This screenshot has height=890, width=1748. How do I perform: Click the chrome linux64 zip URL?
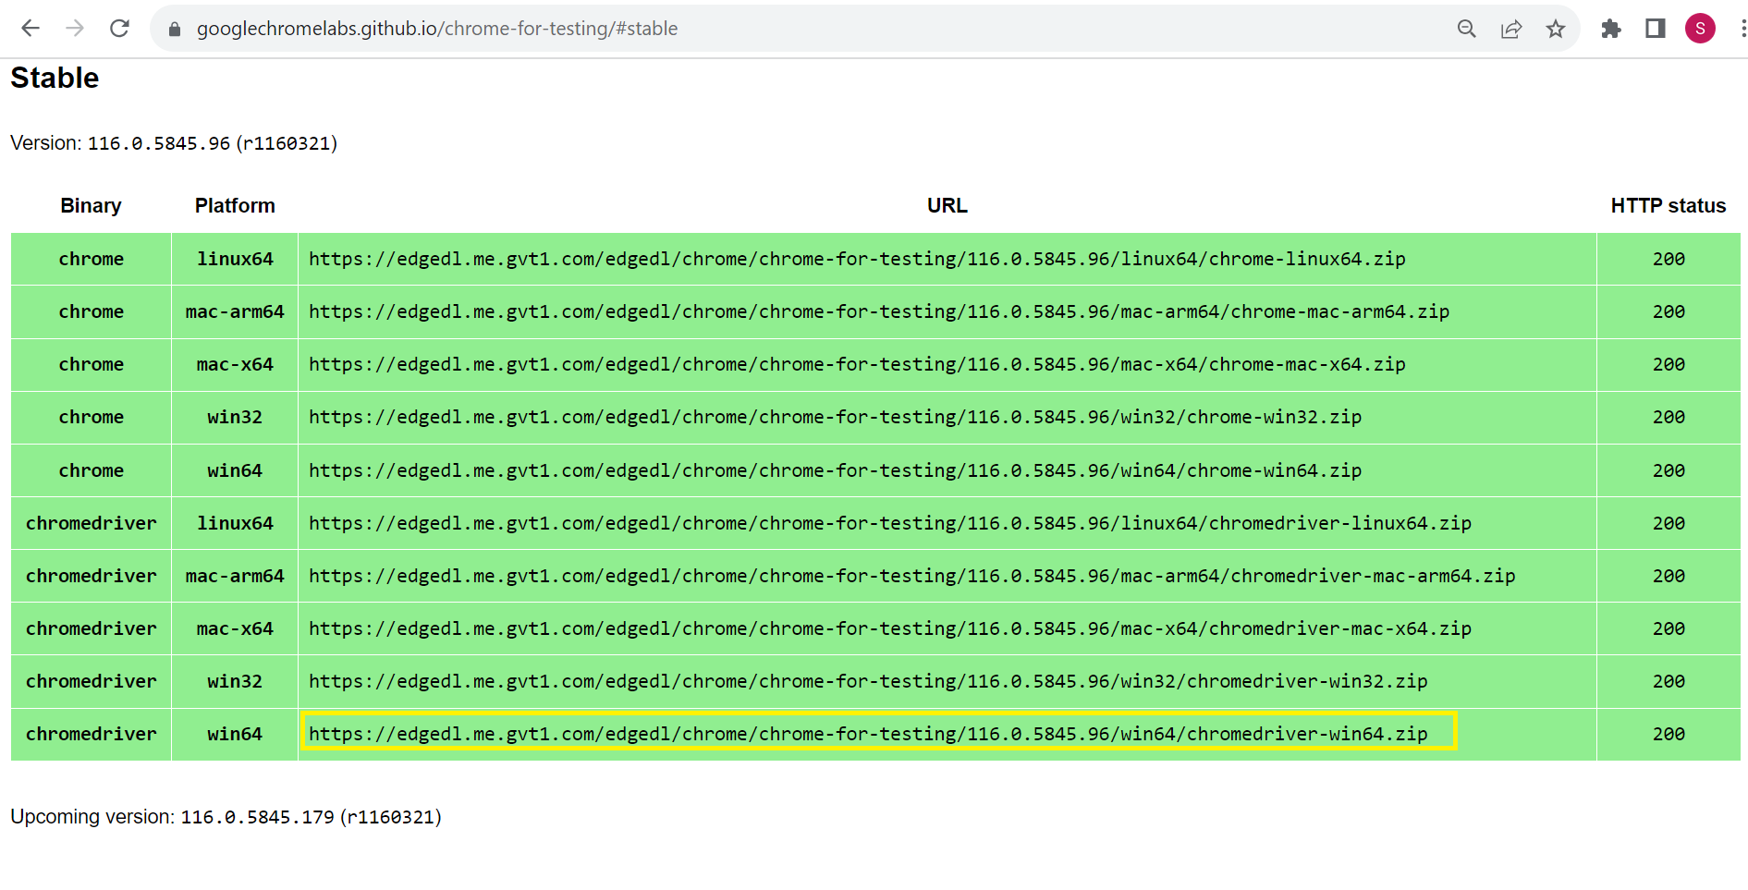[856, 259]
